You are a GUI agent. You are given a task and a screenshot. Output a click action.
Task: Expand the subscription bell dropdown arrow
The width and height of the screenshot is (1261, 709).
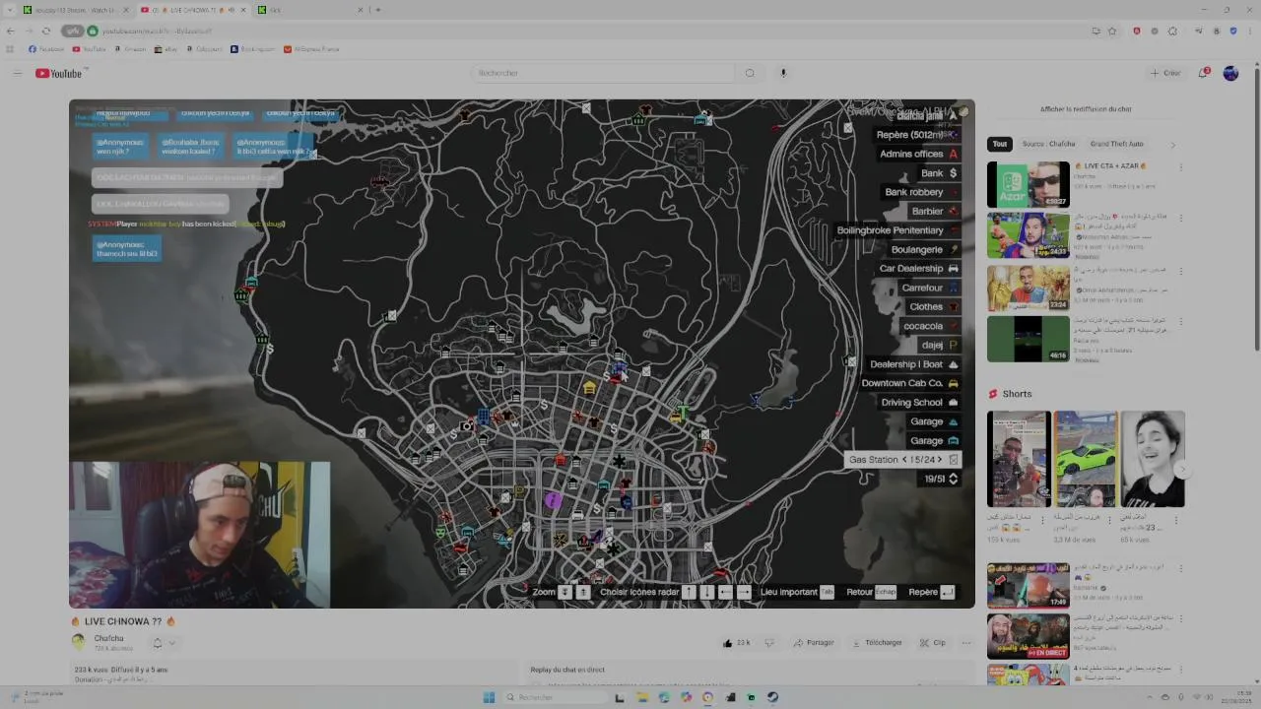coord(171,643)
